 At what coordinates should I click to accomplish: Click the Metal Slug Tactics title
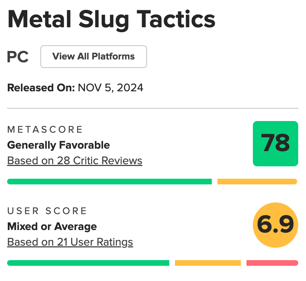pyautogui.click(x=111, y=19)
